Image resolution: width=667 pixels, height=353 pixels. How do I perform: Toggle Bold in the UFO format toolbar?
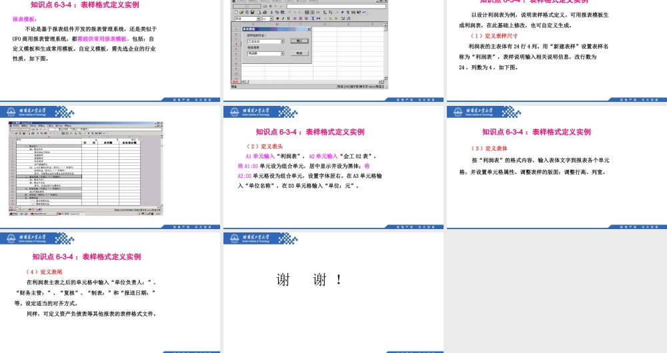click(277, 19)
